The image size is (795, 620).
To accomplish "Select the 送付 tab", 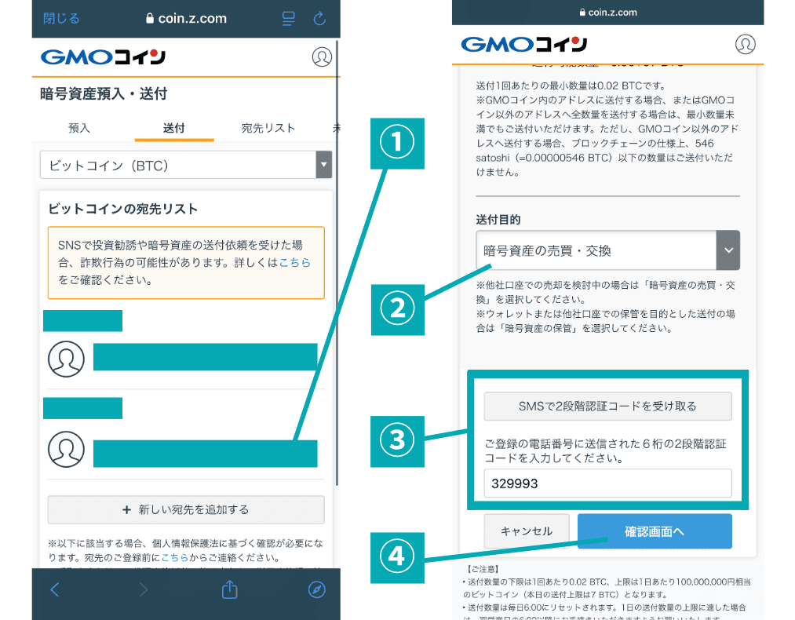I will click(173, 128).
